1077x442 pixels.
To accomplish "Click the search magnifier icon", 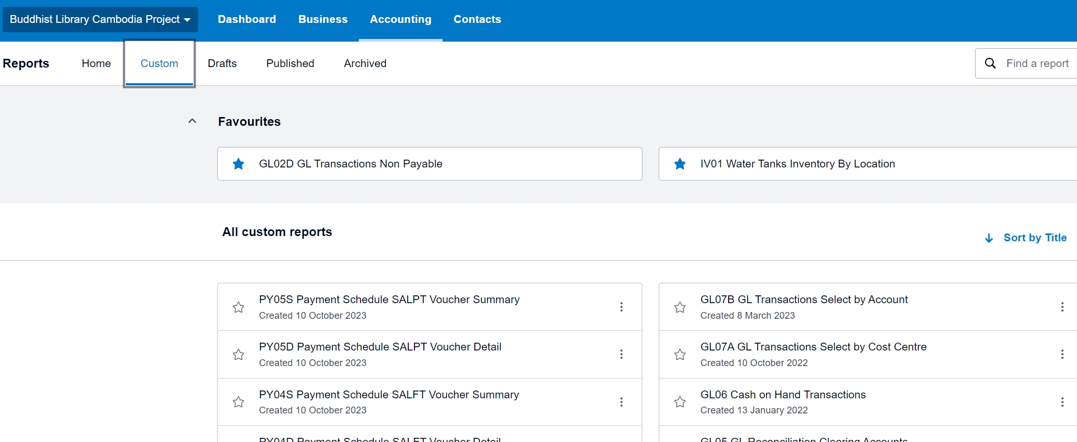I will 990,63.
